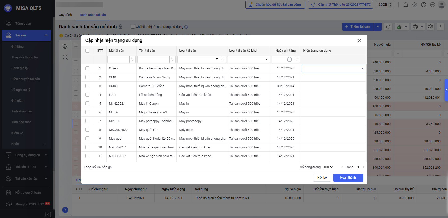Open Tổng quan in the sidebar menu
Viewport: 448px width, 218px height.
coord(23,23)
